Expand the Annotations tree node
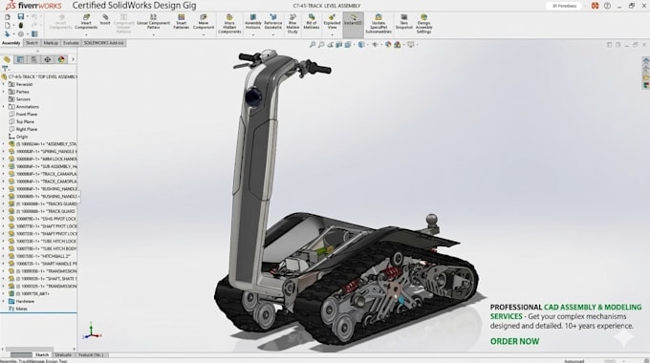Image resolution: width=650 pixels, height=363 pixels. pos(4,107)
